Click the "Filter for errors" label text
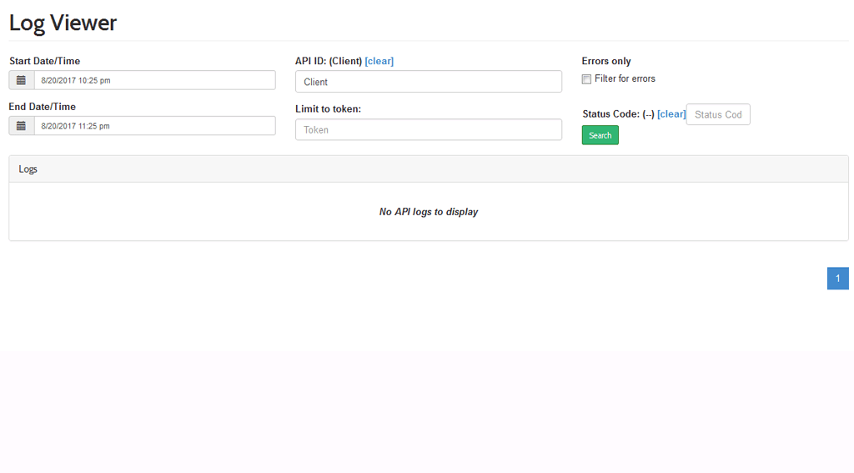 tap(625, 78)
